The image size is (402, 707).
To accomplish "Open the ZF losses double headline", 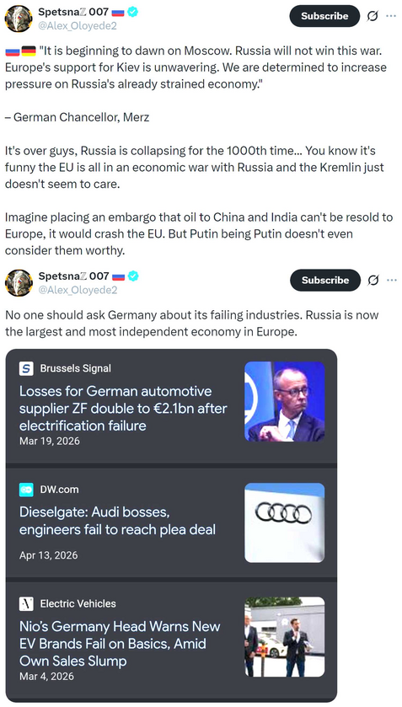I will coord(123,408).
